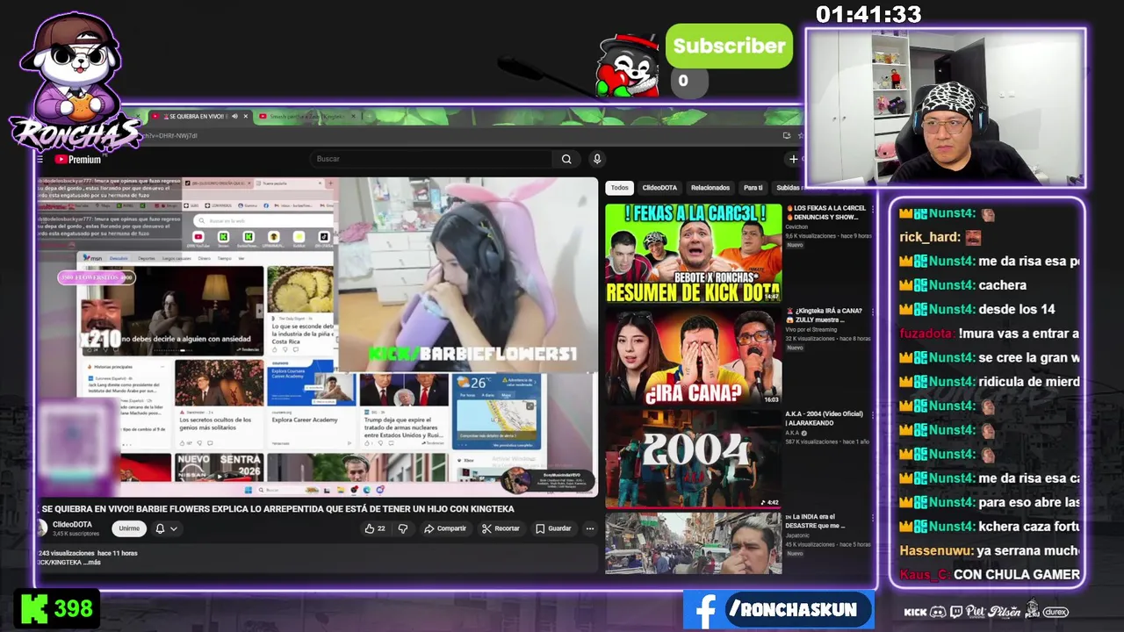This screenshot has width=1124, height=632.
Task: Select the ClideoDOTA filter chip
Action: [659, 188]
